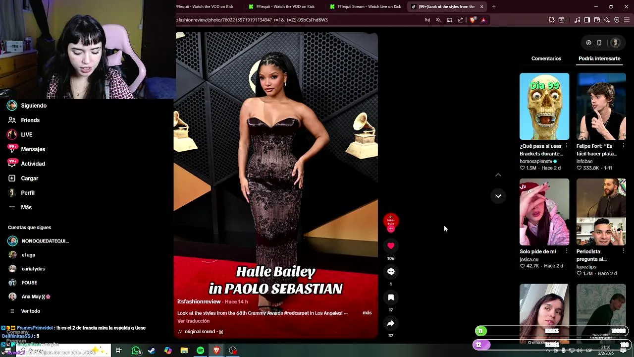Click the phone app icon near the avatar

(599, 43)
